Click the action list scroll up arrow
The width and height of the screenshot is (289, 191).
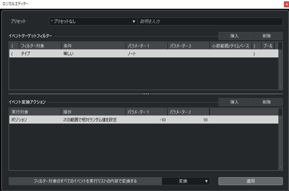(280, 118)
